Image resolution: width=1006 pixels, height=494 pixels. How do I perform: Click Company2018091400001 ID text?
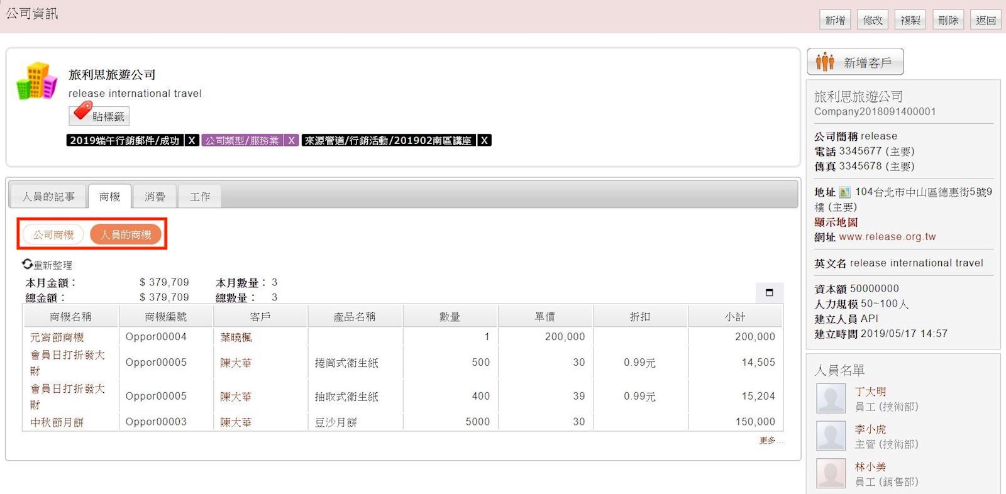[x=875, y=112]
